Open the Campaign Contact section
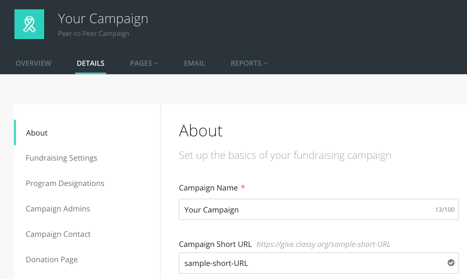This screenshot has width=467, height=279. pyautogui.click(x=58, y=234)
